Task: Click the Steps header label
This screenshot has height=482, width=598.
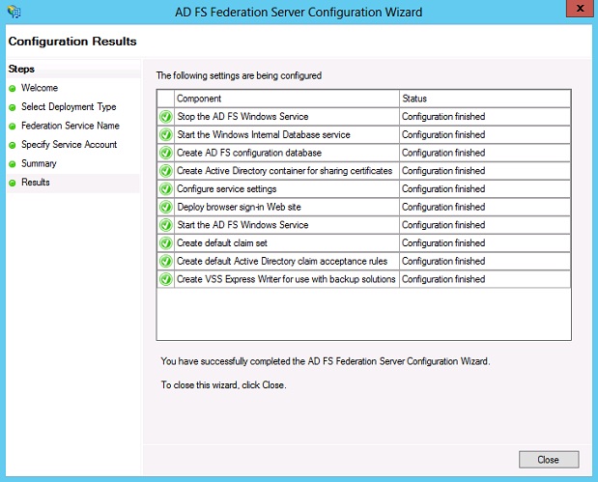Action: pos(21,69)
